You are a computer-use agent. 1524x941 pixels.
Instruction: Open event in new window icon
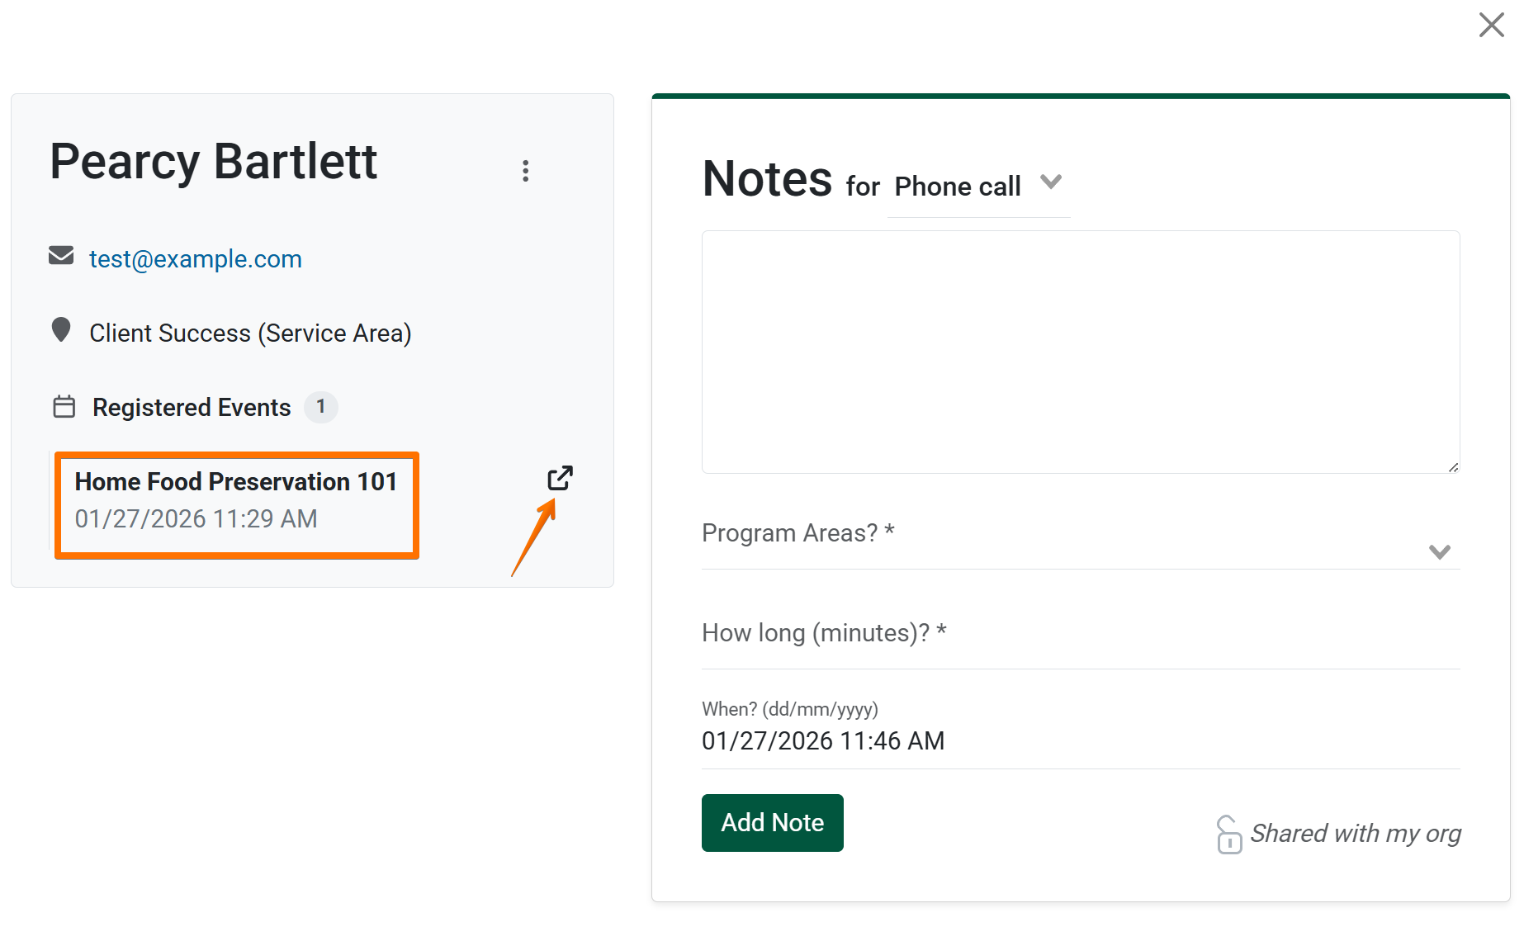tap(560, 479)
